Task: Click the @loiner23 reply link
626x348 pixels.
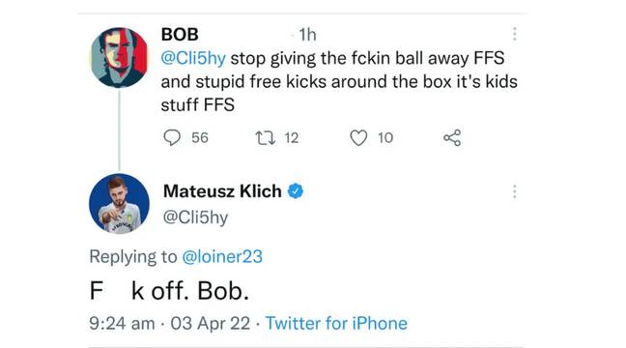Action: (x=222, y=256)
